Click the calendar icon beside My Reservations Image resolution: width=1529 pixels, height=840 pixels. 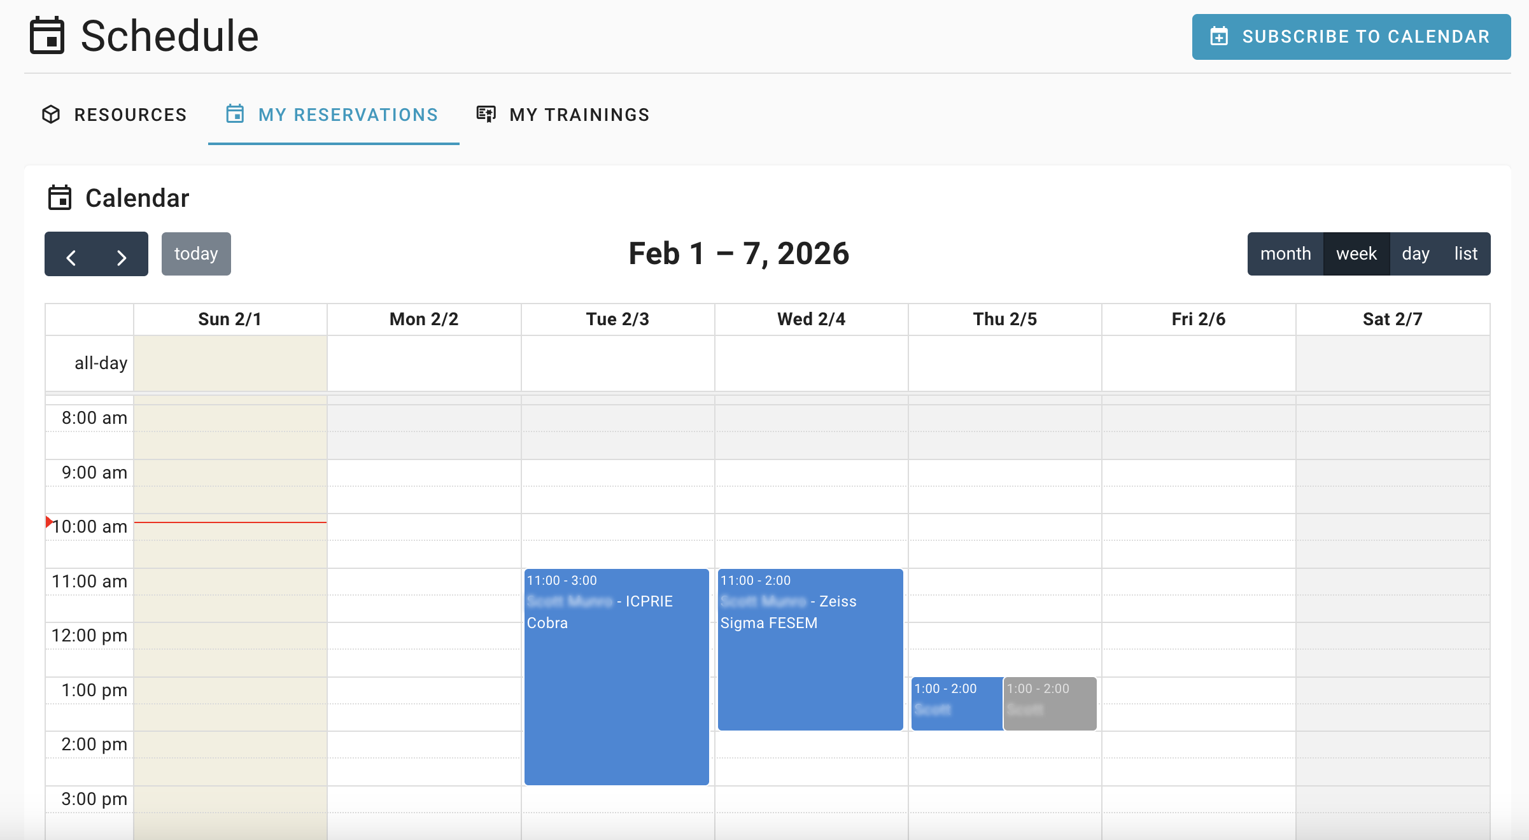click(x=234, y=115)
